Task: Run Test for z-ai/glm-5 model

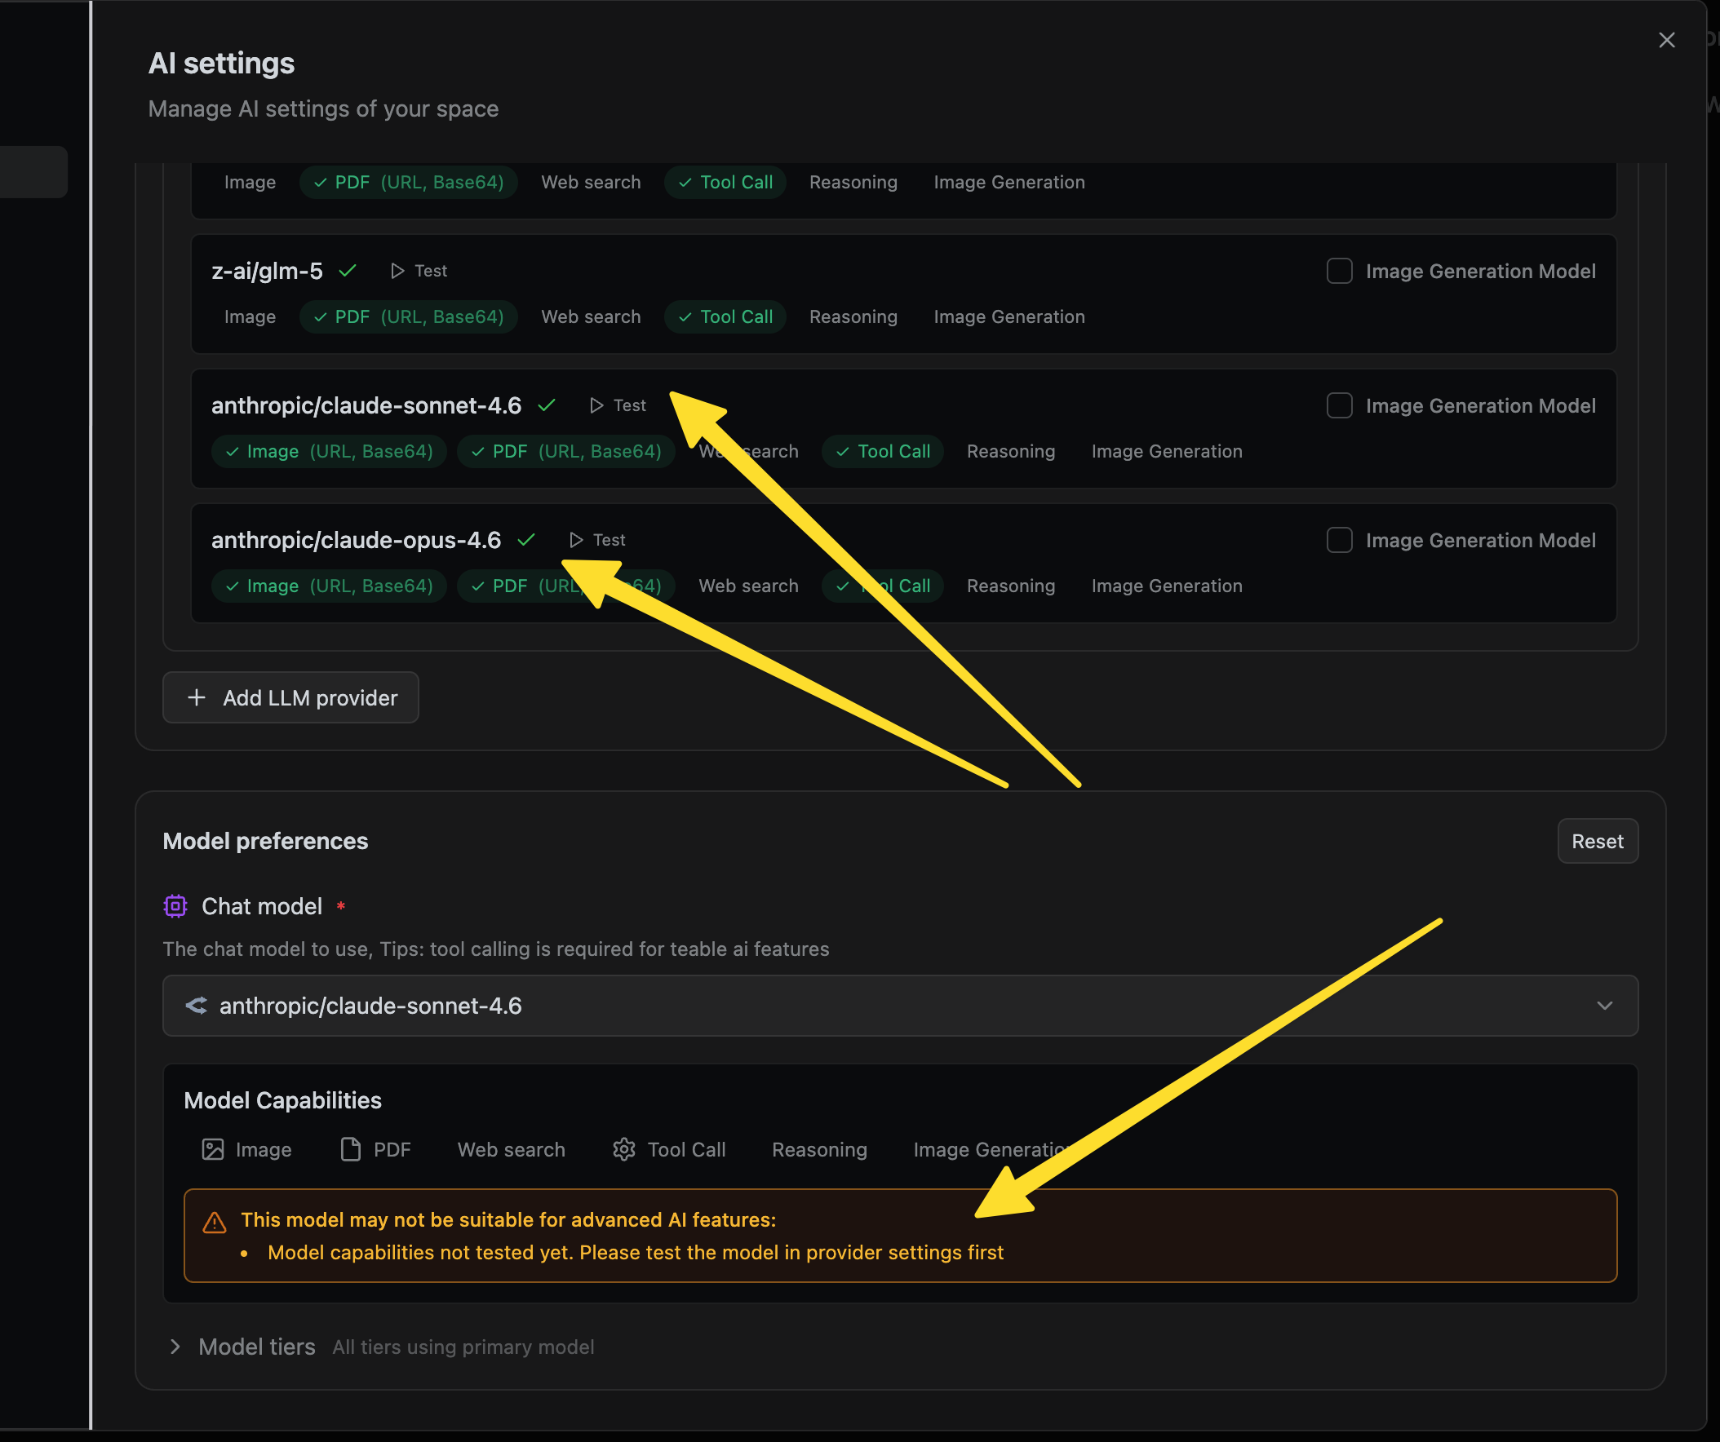Action: [x=419, y=271]
